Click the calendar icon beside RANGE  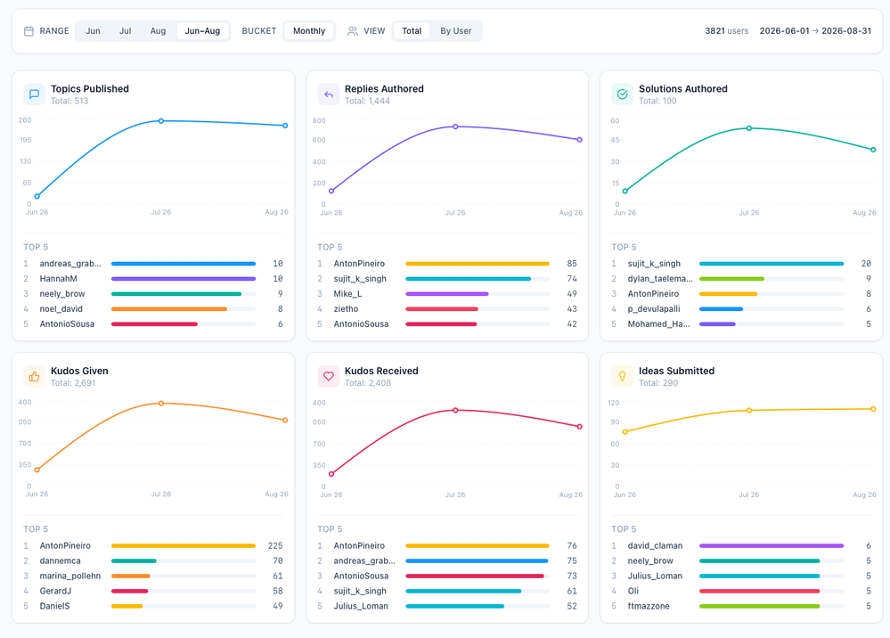pos(29,31)
